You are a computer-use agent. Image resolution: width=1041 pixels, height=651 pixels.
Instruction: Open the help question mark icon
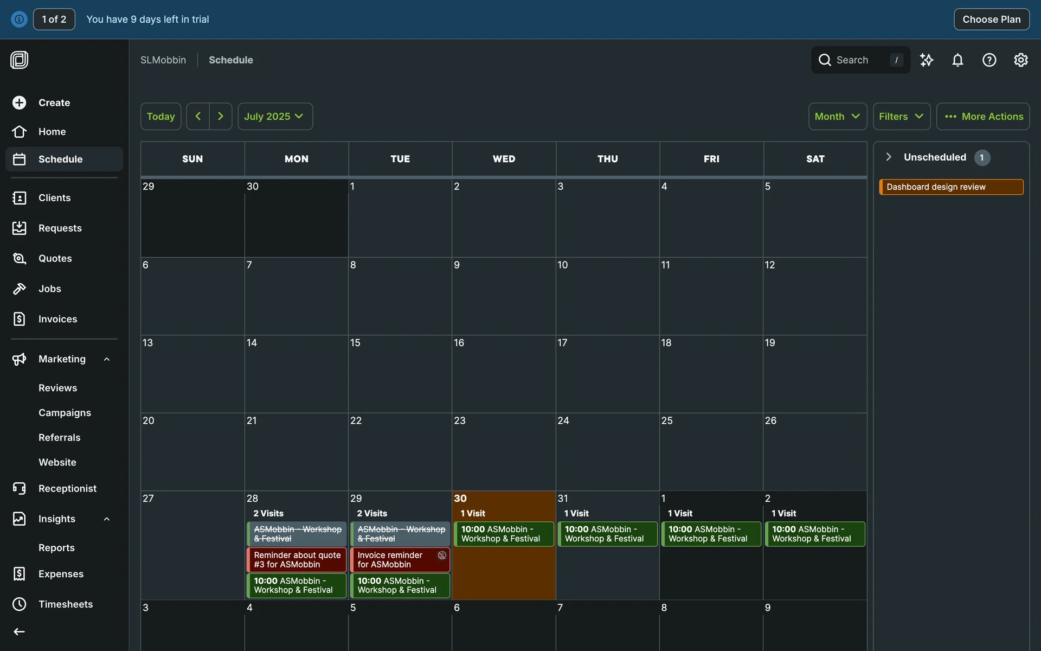click(989, 60)
